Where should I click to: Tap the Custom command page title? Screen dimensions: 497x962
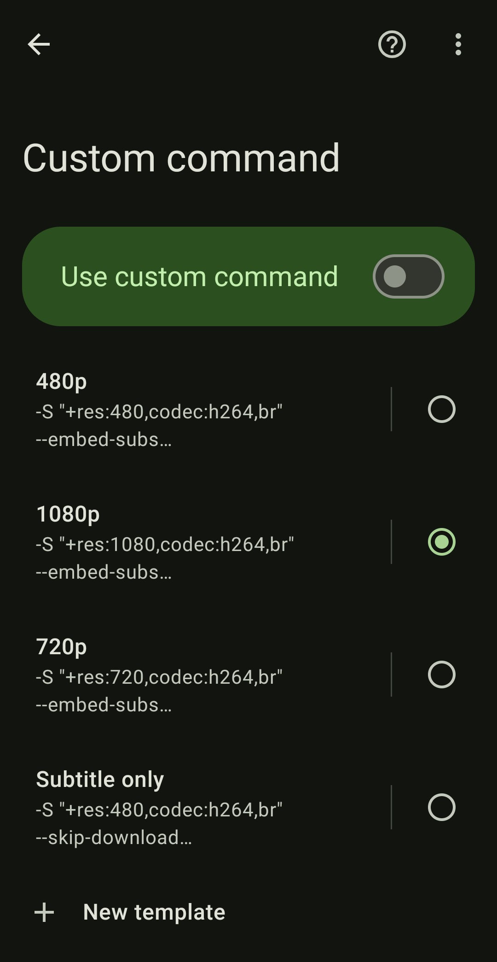(181, 158)
